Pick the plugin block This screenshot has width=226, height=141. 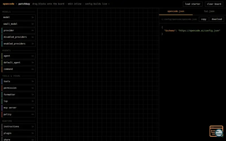[x=19, y=133]
